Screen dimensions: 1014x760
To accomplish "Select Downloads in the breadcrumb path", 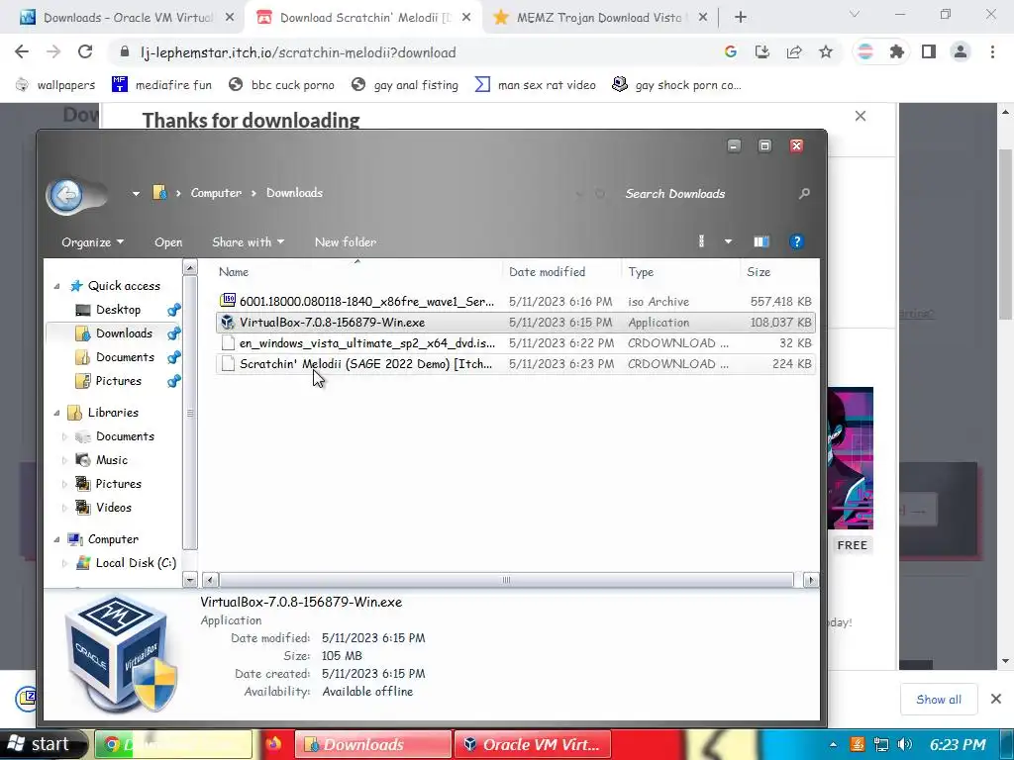I will (x=294, y=193).
